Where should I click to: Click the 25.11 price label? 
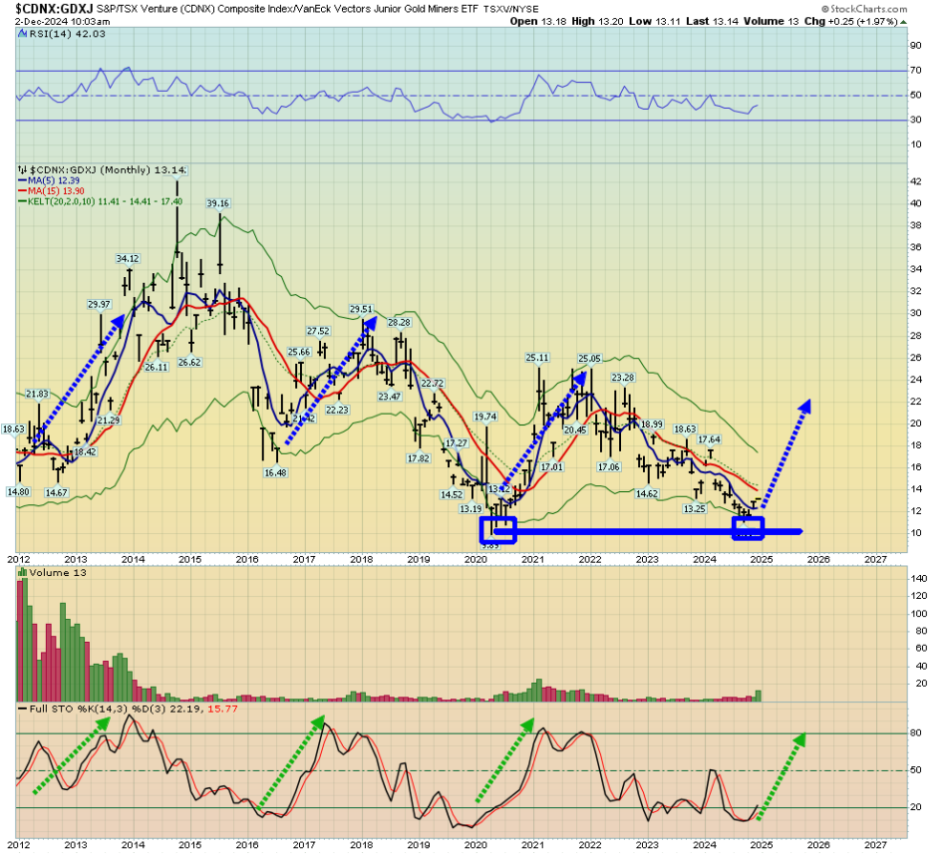(x=537, y=357)
